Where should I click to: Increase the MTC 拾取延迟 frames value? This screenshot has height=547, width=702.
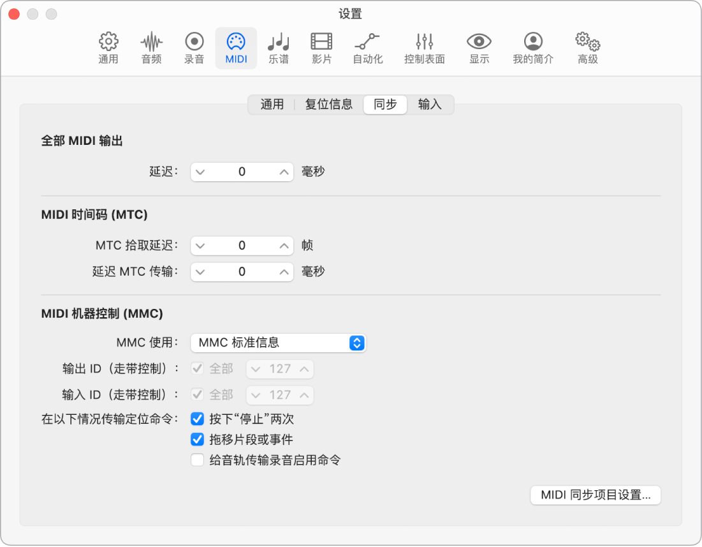(284, 246)
